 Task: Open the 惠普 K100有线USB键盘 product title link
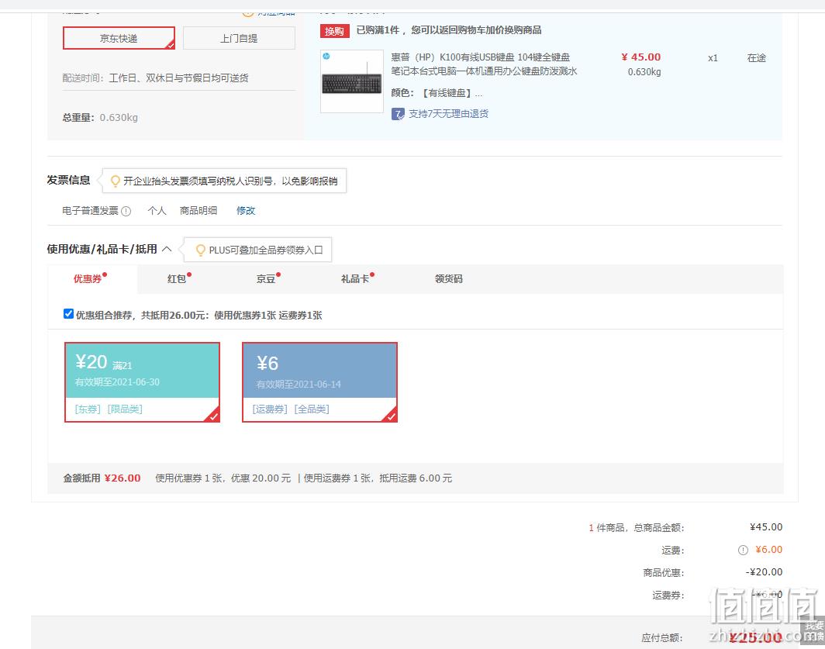[484, 64]
